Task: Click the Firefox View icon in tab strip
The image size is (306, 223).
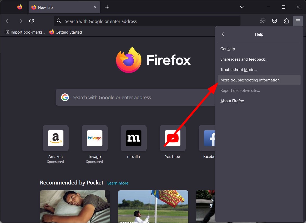Action: [x=20, y=7]
